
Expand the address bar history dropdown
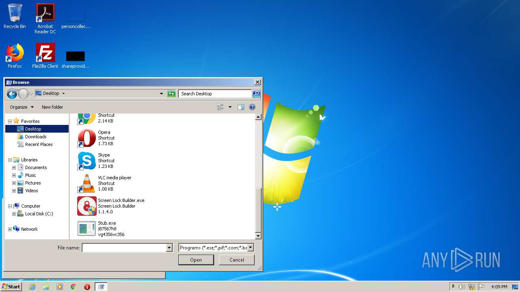tap(162, 94)
